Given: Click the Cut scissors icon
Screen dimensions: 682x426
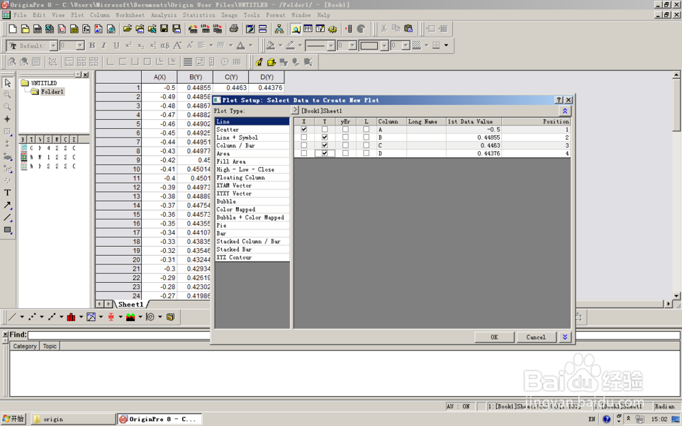Looking at the screenshot, I should click(383, 29).
